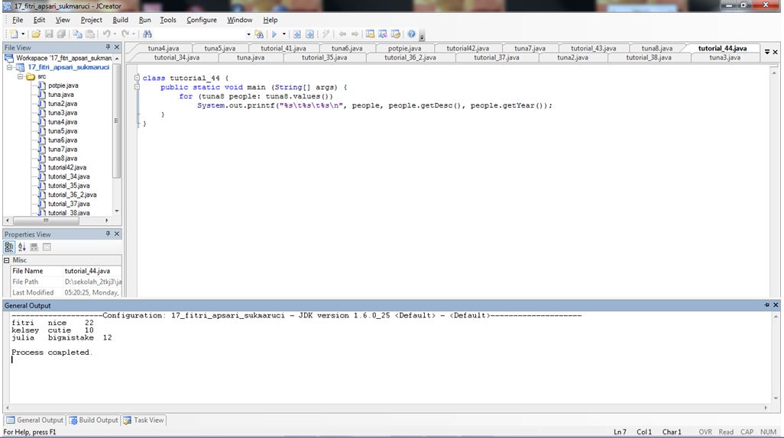The width and height of the screenshot is (784, 438).
Task: Click the blue Help question mark icon
Action: click(x=412, y=34)
